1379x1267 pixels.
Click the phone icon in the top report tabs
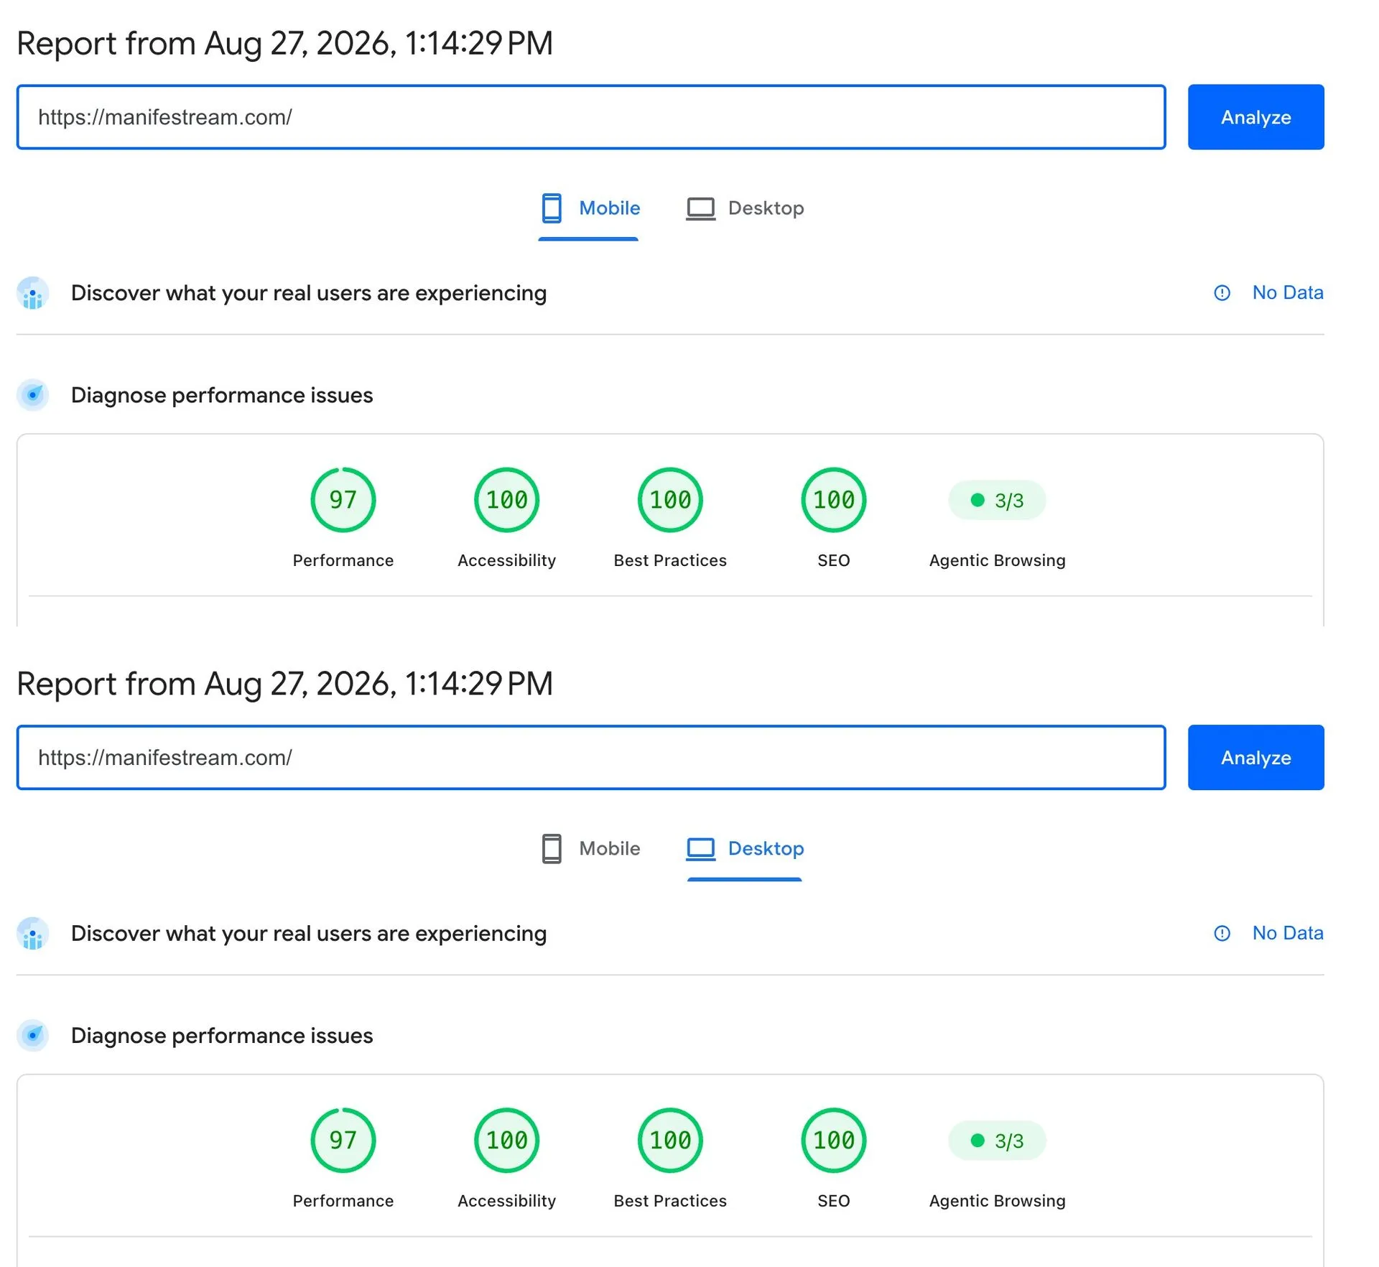click(x=552, y=208)
